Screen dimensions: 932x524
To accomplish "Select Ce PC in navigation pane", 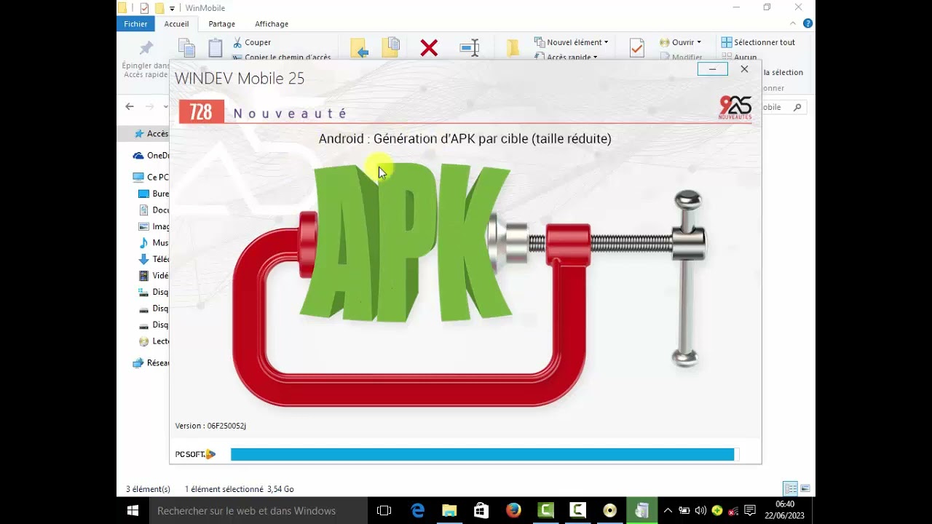I will point(151,177).
